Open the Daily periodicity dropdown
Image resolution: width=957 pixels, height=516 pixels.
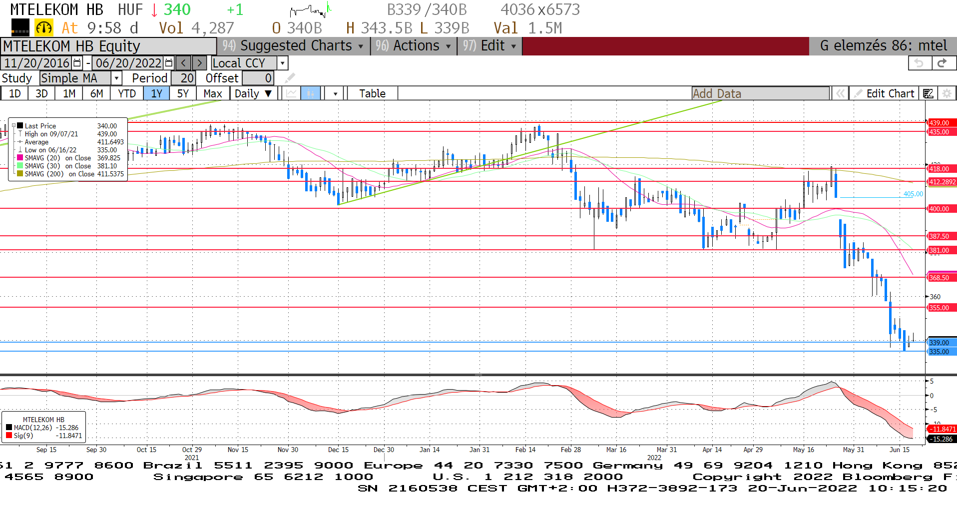pos(254,93)
